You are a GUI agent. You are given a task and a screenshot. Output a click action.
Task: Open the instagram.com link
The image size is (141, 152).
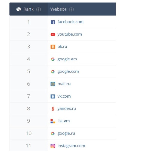click(71, 146)
